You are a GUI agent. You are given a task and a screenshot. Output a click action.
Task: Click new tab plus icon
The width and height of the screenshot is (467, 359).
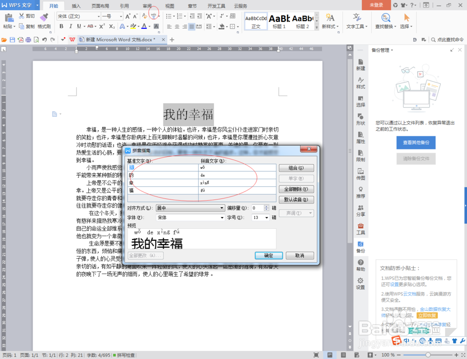[x=172, y=40]
